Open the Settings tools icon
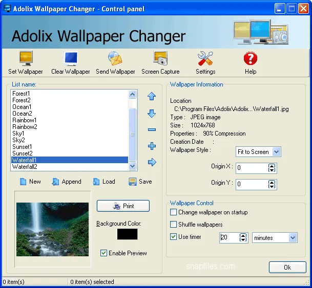The height and width of the screenshot is (288, 312). tap(205, 59)
